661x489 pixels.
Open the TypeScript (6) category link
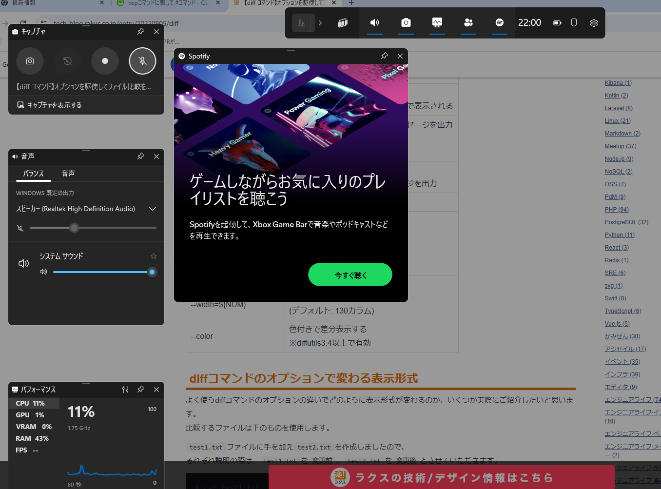[x=623, y=311]
